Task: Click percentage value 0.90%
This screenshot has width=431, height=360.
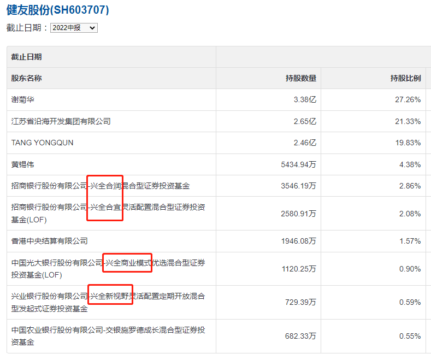Action: (410, 269)
